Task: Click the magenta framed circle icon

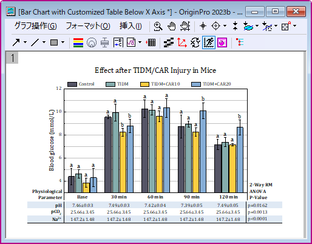Action: pyautogui.click(x=222, y=42)
